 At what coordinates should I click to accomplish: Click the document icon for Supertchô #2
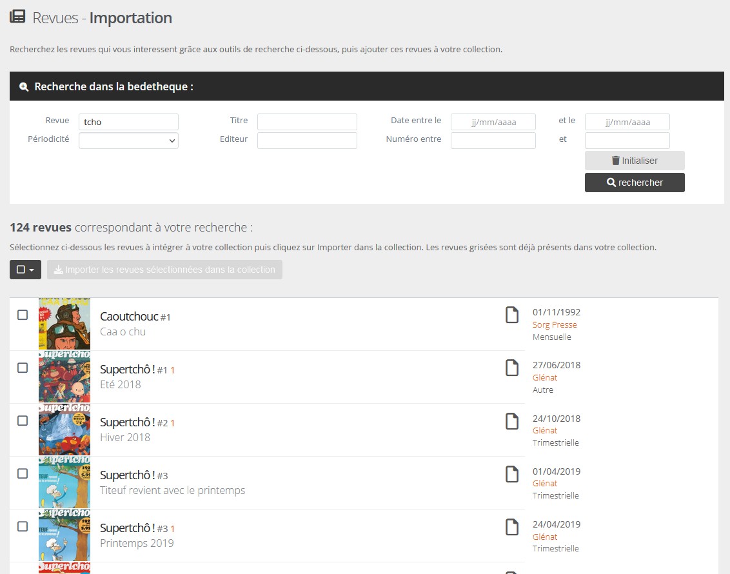pyautogui.click(x=511, y=421)
